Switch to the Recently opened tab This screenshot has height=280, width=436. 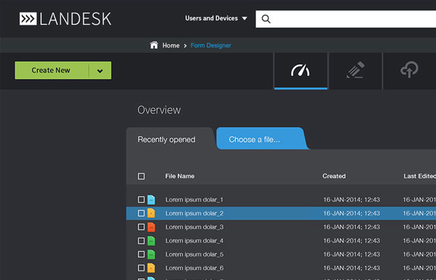[x=166, y=139]
